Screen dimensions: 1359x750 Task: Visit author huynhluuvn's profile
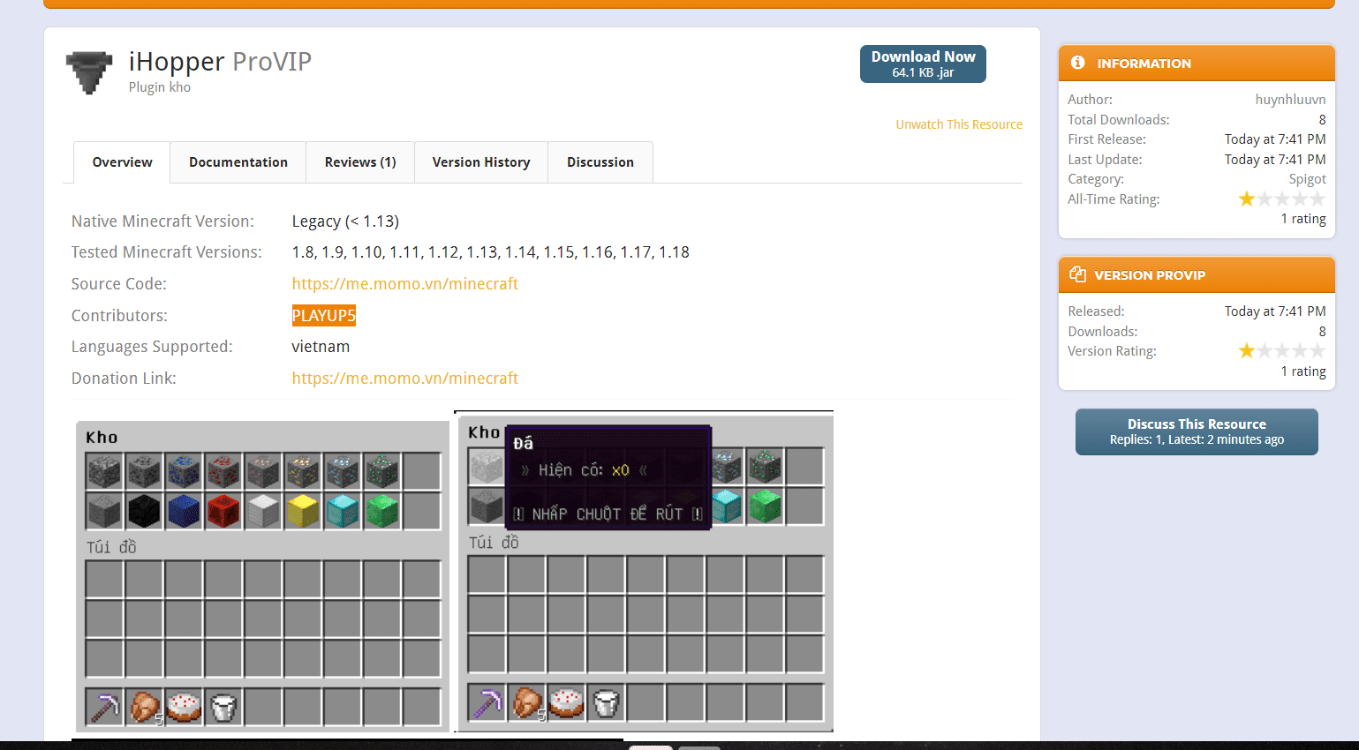[x=1290, y=100]
